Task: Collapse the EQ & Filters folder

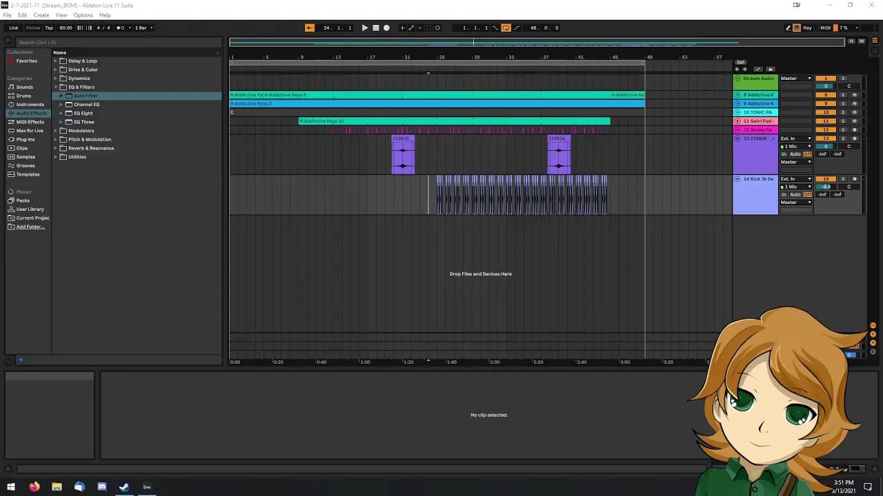Action: click(x=56, y=87)
